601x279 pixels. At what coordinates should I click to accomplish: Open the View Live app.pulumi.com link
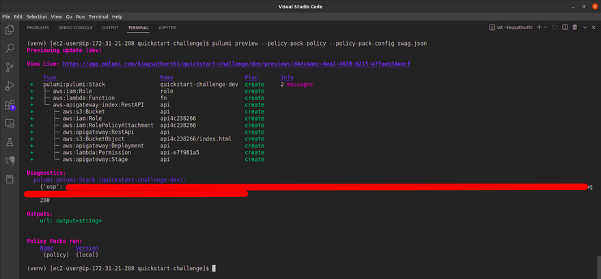coord(236,63)
